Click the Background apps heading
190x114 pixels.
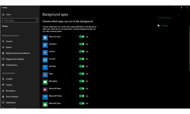coord(55,15)
